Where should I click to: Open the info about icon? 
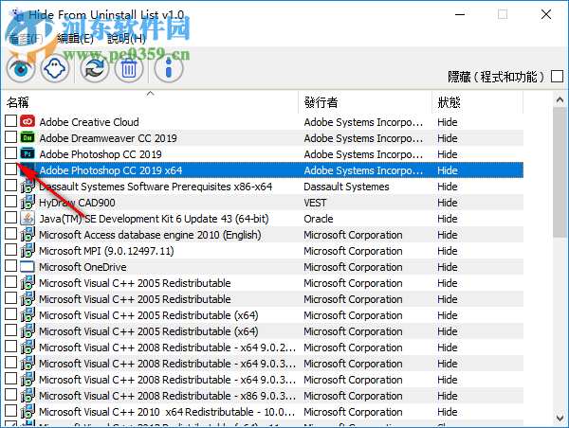(x=169, y=68)
